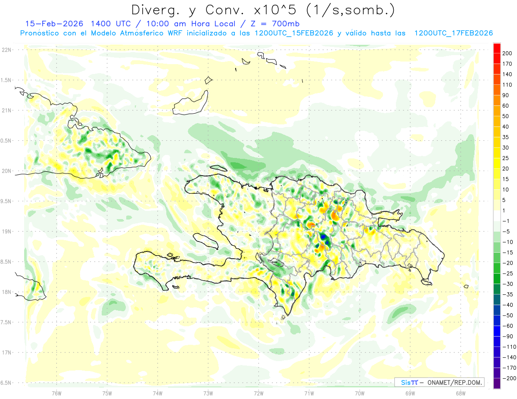Image resolution: width=517 pixels, height=399 pixels.
Task: Click the "74W" longitude label
Action: click(x=158, y=393)
